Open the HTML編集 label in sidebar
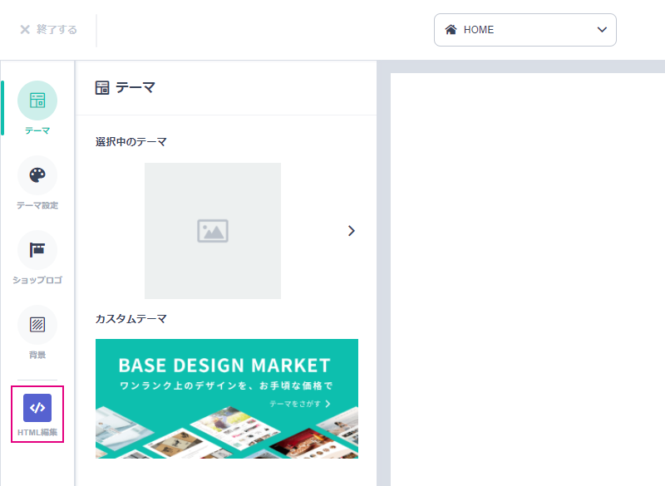 (x=37, y=433)
